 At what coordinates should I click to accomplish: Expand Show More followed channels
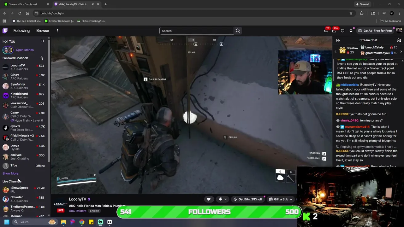(10, 173)
